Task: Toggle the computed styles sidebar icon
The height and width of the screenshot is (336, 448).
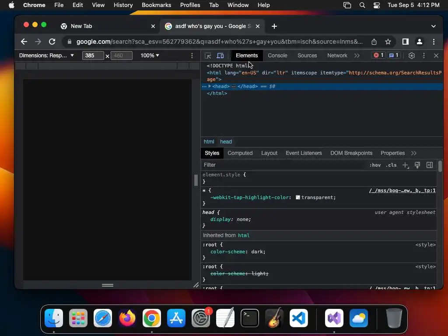Action: pyautogui.click(x=430, y=165)
